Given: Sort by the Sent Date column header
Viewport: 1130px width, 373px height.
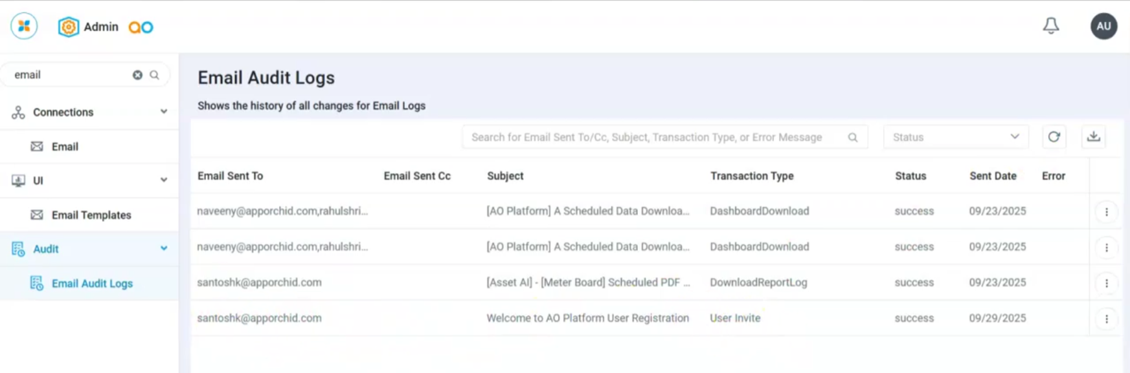Looking at the screenshot, I should click(x=992, y=176).
